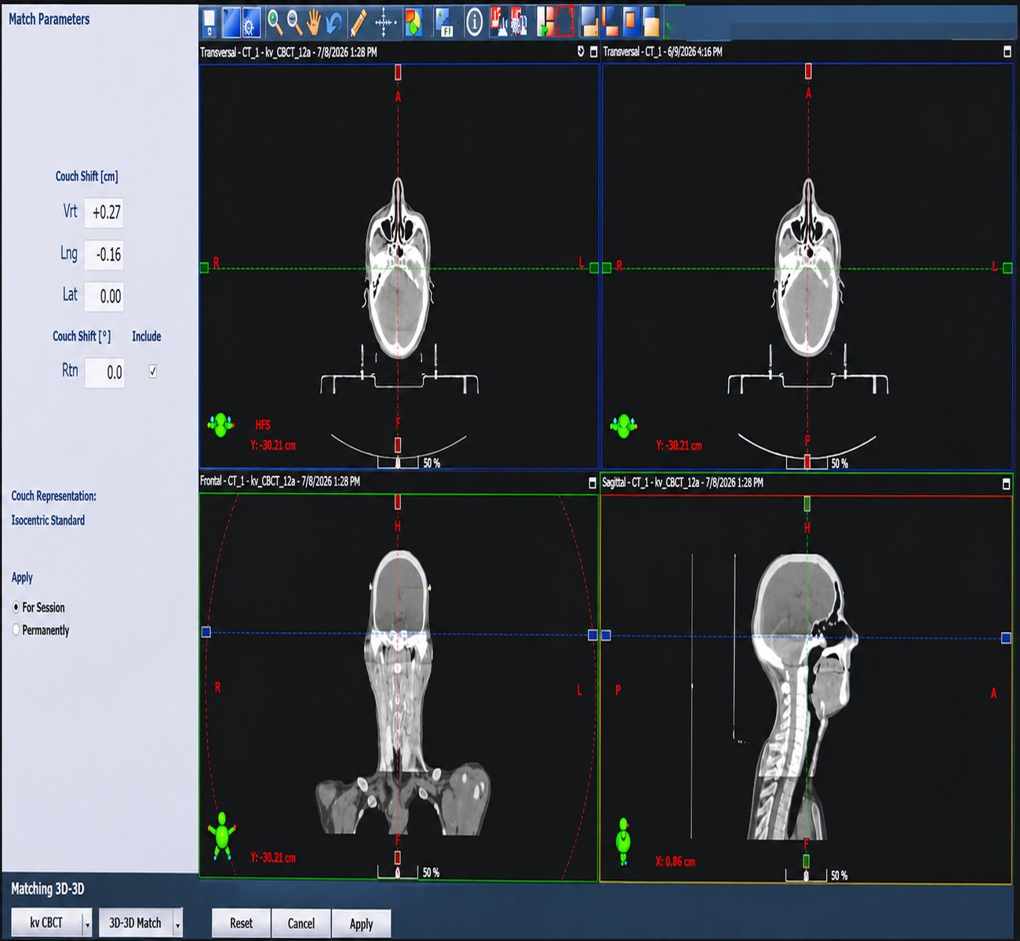Click the 'HFS' label in Transversal view
The height and width of the screenshot is (941, 1020).
263,425
